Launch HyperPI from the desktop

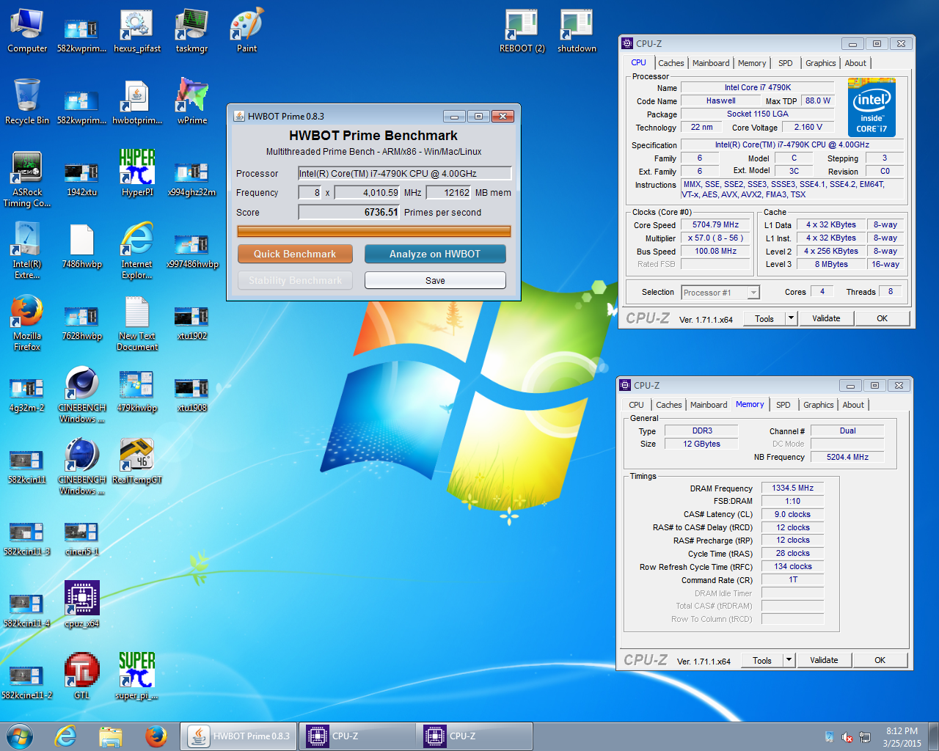[137, 174]
